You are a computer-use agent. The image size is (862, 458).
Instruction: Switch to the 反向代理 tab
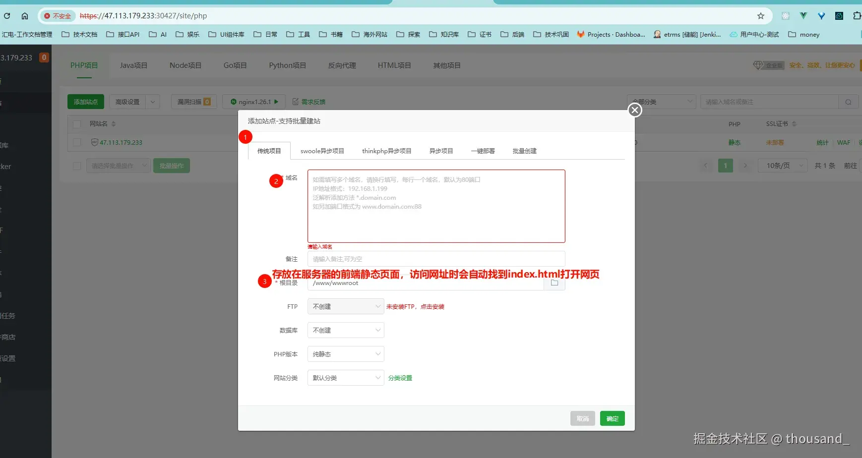coord(342,65)
